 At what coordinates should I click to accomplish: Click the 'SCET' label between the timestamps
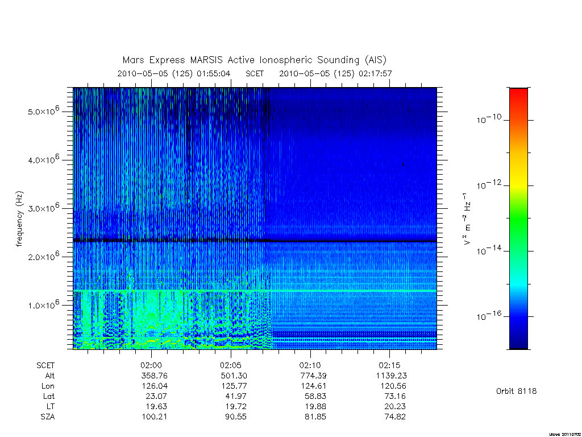coord(255,73)
